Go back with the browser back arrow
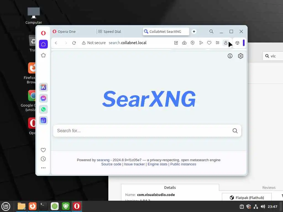 click(56, 43)
